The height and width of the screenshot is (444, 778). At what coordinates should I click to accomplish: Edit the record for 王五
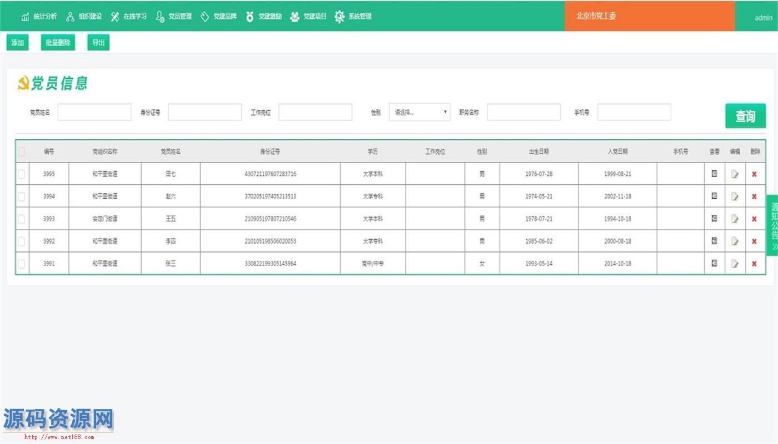735,219
